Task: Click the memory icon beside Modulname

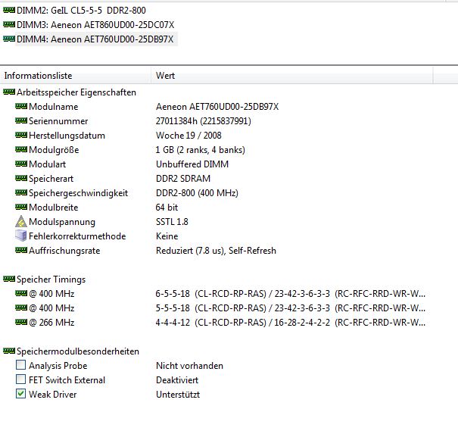Action: click(21, 107)
